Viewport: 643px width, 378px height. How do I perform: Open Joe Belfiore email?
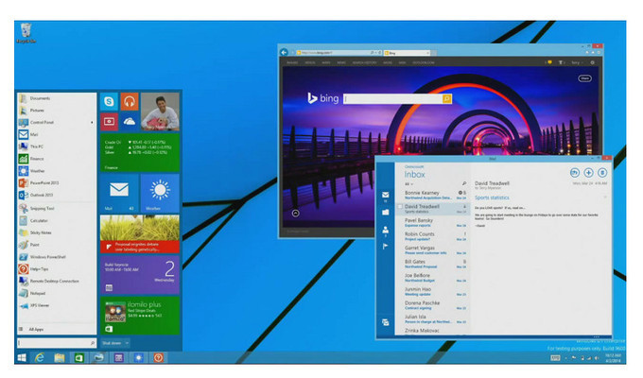pos(432,278)
